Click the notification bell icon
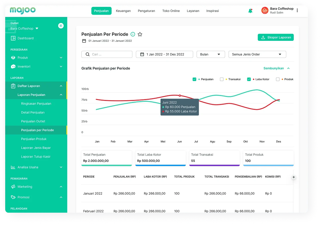Viewport: 320px width, 225px height. pos(250,11)
